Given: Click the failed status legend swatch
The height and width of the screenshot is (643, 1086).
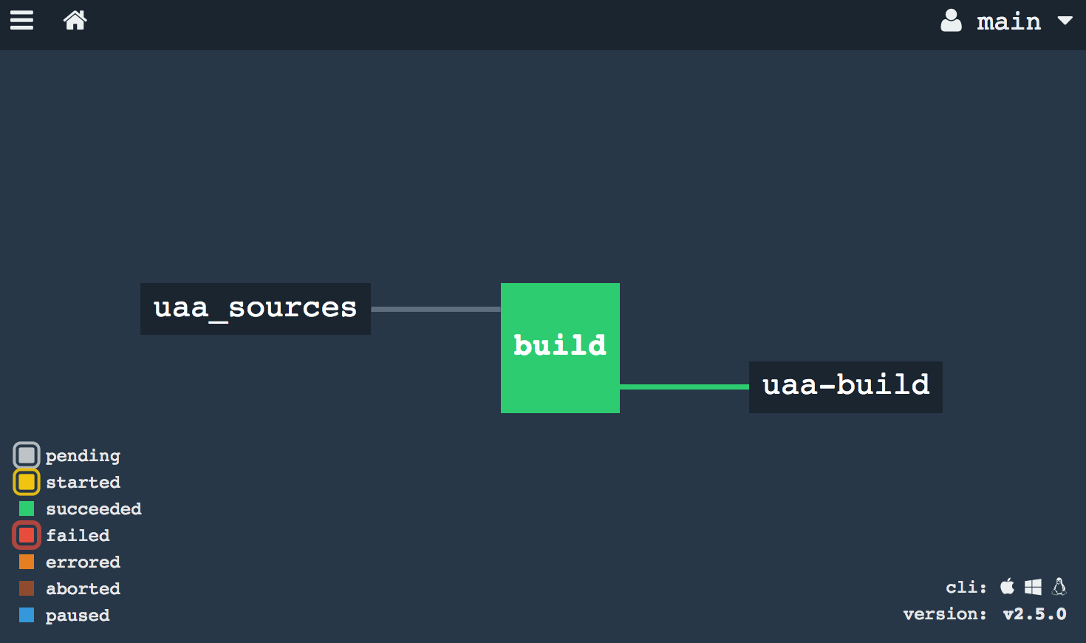Looking at the screenshot, I should click(x=27, y=535).
